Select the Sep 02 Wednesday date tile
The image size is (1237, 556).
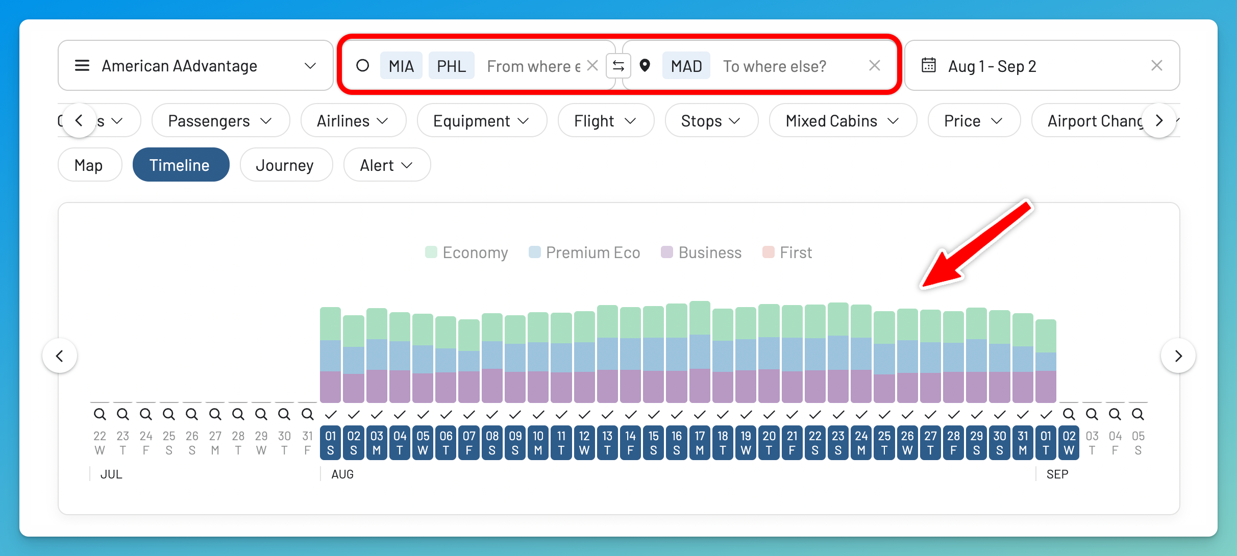pos(1069,443)
